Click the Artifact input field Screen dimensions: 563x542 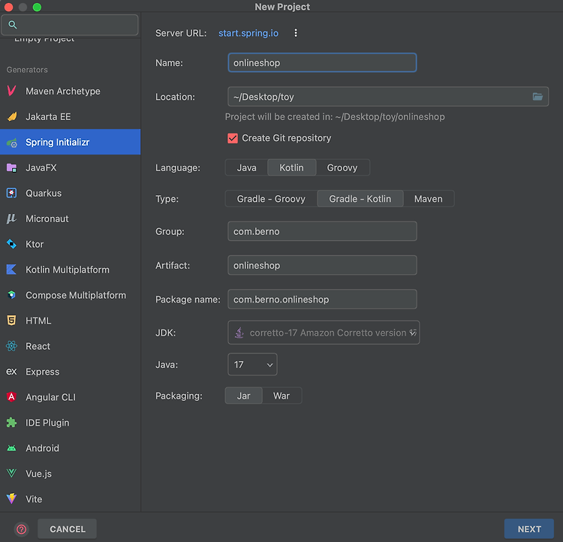coord(322,265)
